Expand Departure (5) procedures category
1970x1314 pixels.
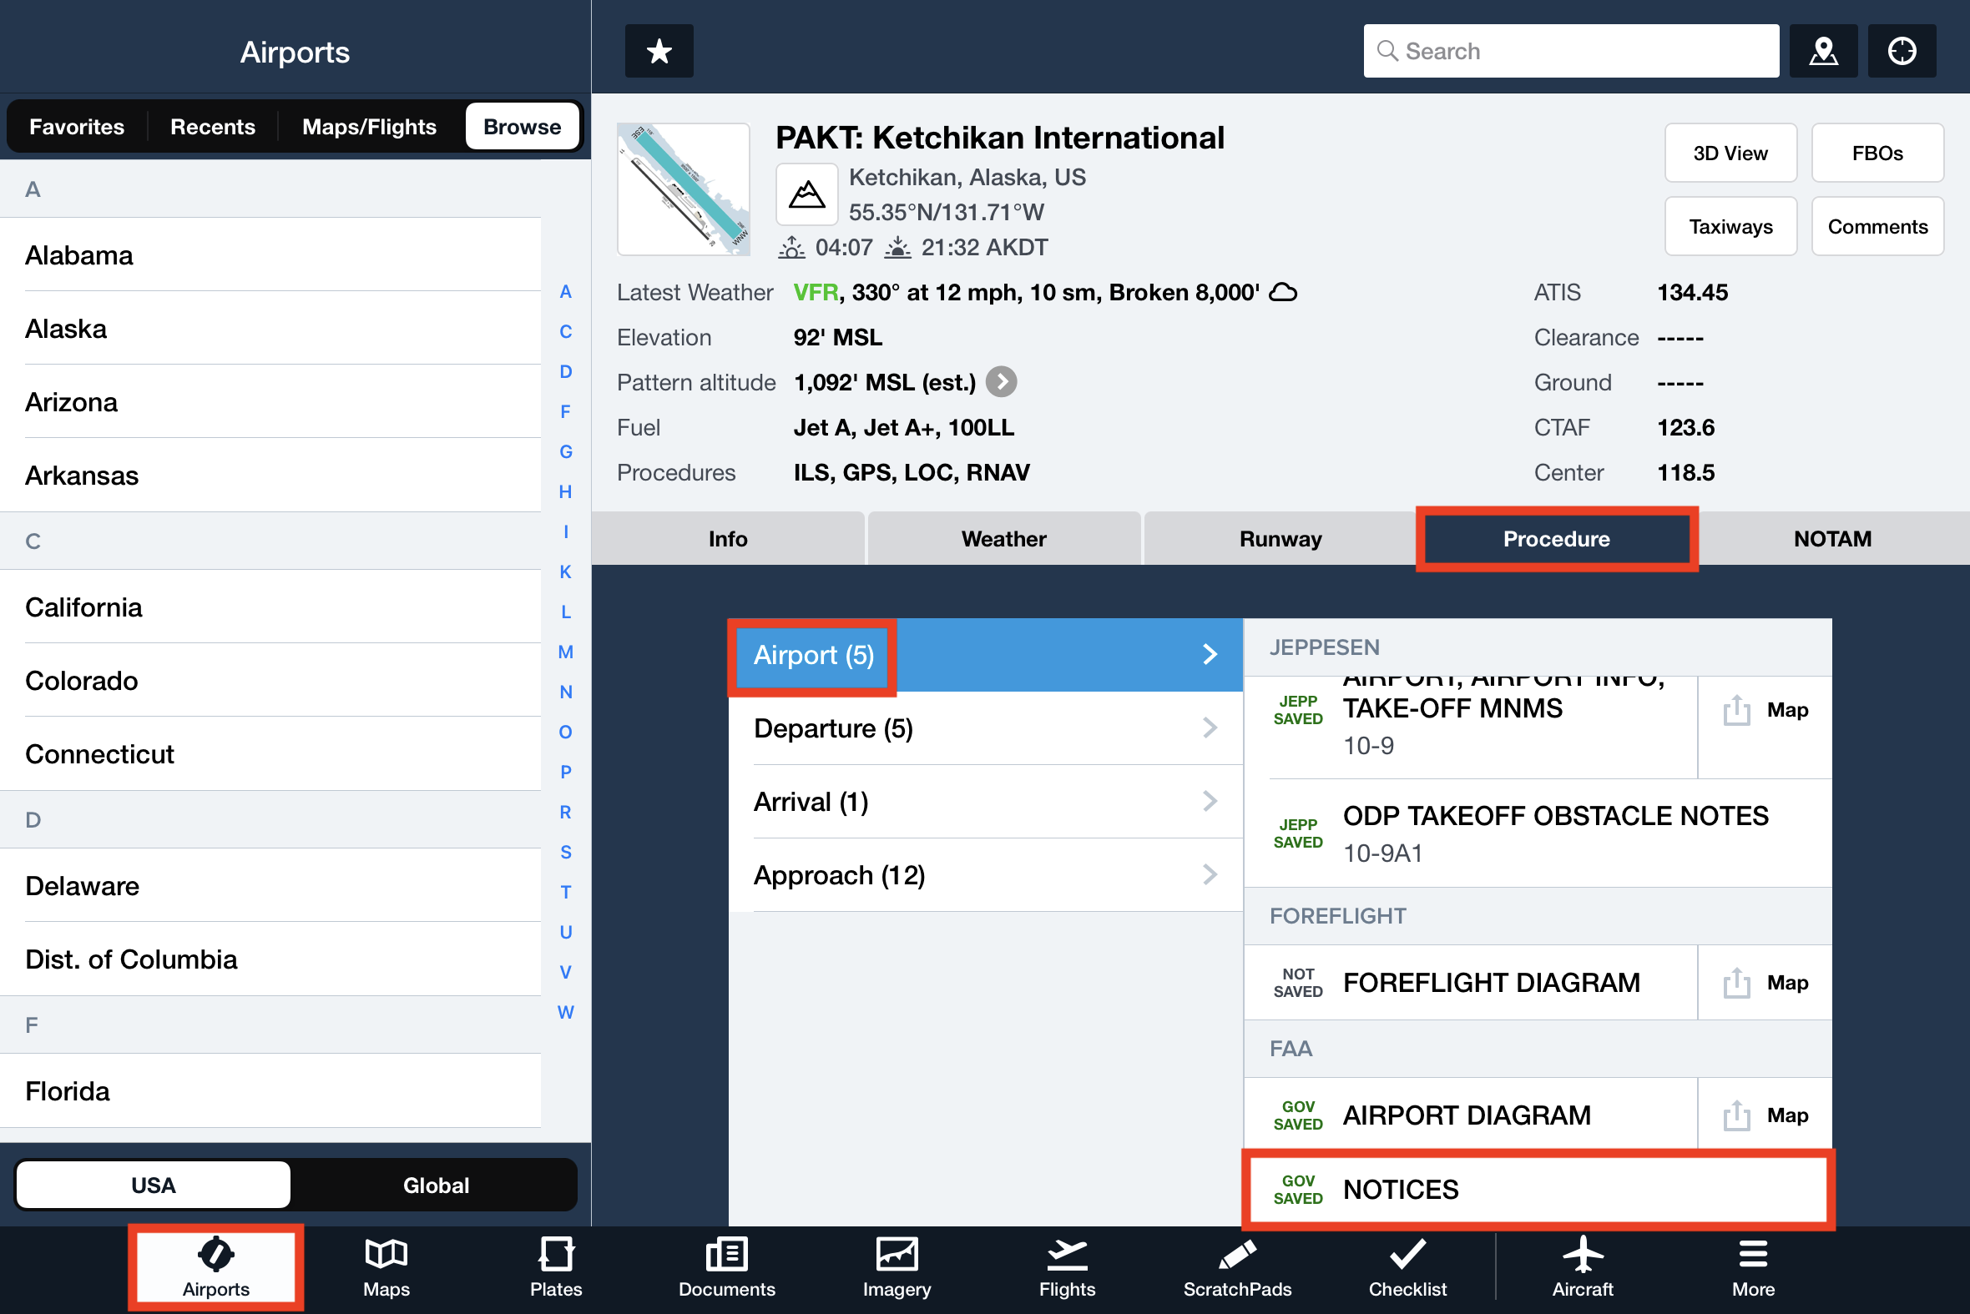pos(986,728)
